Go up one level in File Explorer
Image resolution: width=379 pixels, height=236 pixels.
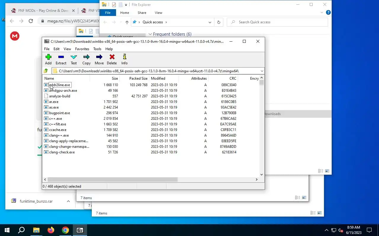[x=127, y=22]
